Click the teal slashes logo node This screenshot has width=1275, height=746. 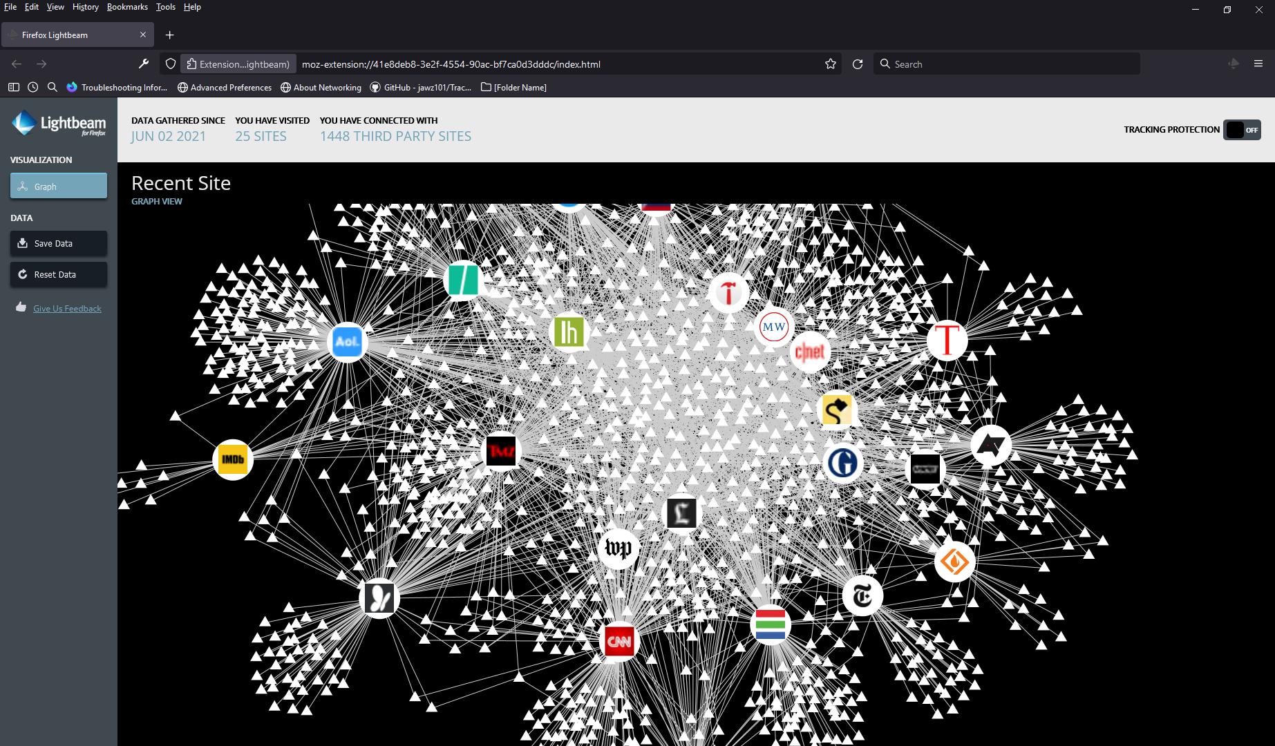(x=462, y=280)
